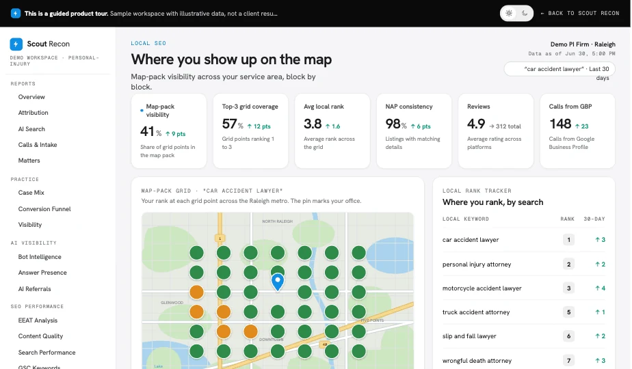Go to Answer Presence
The image size is (632, 369).
pos(42,273)
